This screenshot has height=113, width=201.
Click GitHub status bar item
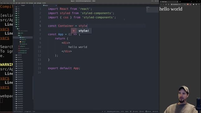click(148, 112)
